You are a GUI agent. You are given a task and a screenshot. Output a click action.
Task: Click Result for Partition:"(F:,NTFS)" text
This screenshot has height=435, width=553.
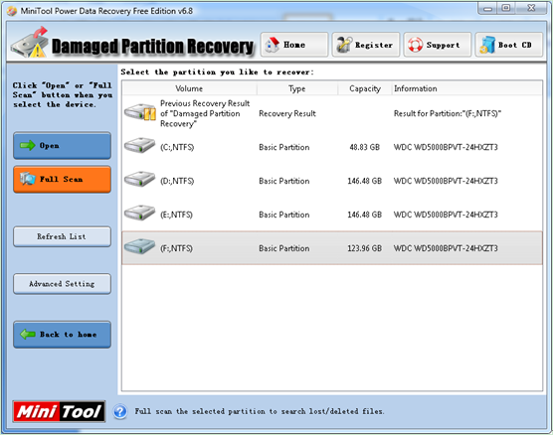[x=448, y=113]
